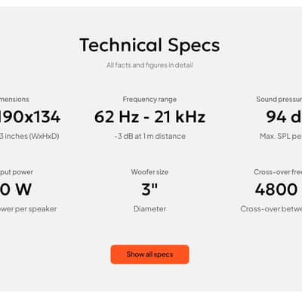Click the Sound pressure label

pos(279,100)
